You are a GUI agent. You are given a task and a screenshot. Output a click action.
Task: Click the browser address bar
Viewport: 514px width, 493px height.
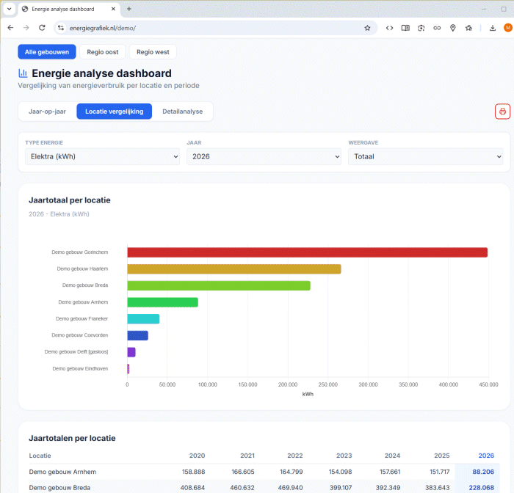click(214, 28)
